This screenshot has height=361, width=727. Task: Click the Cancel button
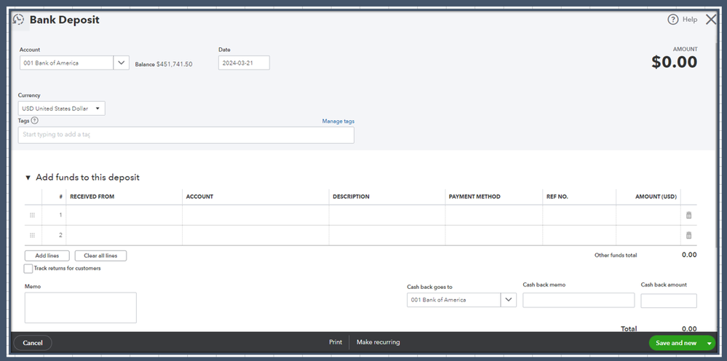[x=33, y=343]
